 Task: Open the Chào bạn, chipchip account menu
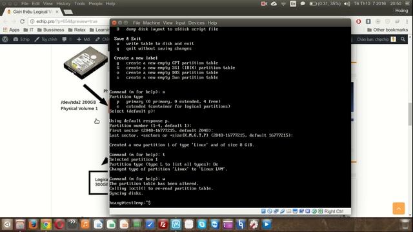pos(376,39)
